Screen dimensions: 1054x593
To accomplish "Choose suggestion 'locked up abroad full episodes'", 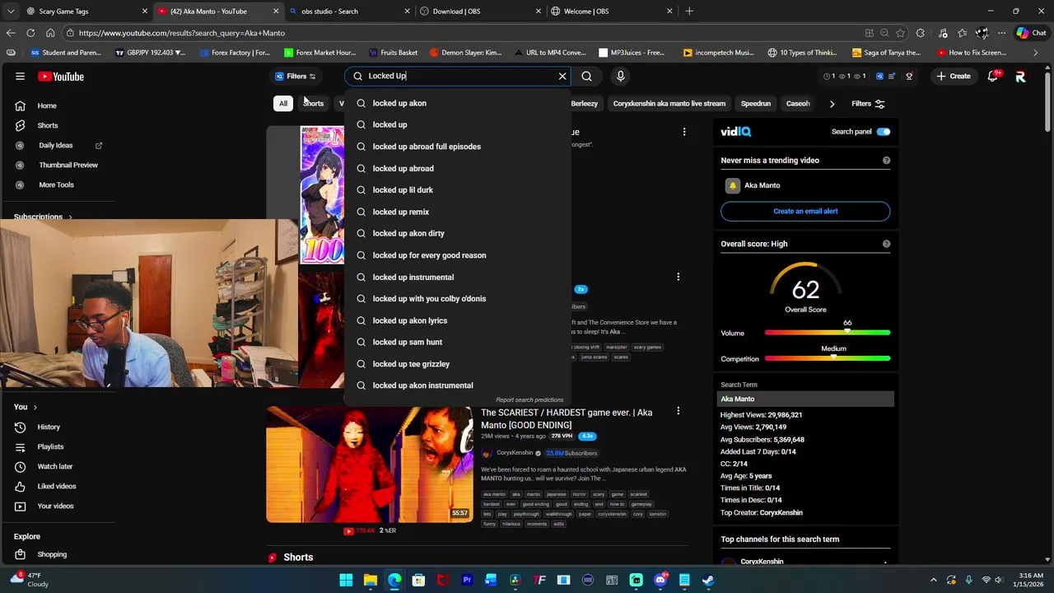I will pyautogui.click(x=457, y=147).
